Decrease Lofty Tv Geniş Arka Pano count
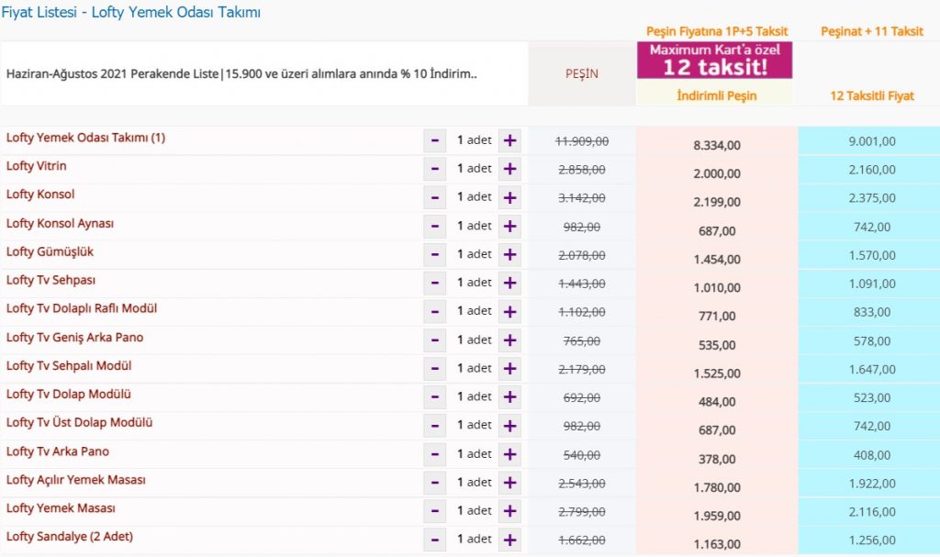This screenshot has width=940, height=557. coord(435,340)
